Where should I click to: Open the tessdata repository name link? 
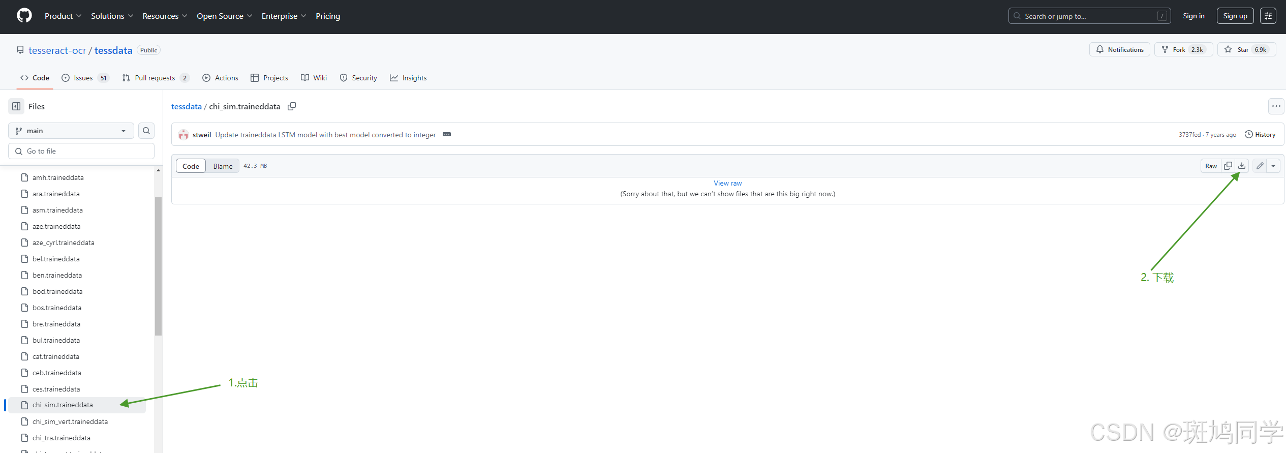coord(113,50)
